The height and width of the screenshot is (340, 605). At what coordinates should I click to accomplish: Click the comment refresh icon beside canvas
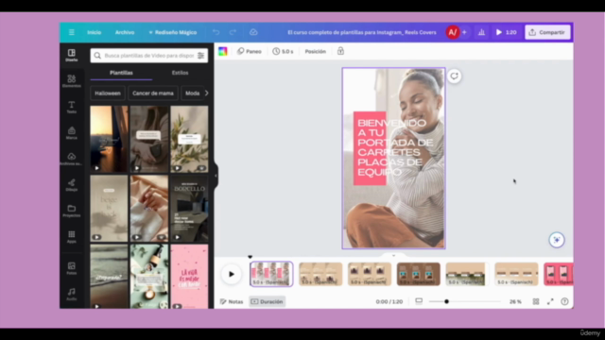[x=454, y=76]
